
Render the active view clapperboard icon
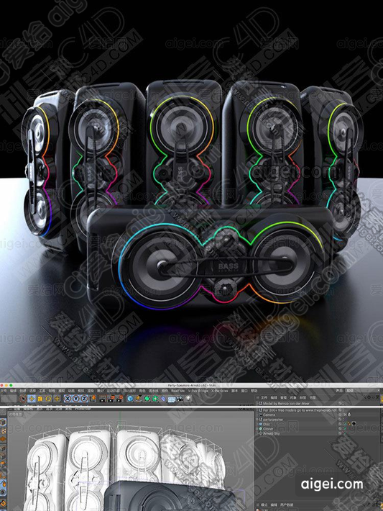[x=103, y=399]
